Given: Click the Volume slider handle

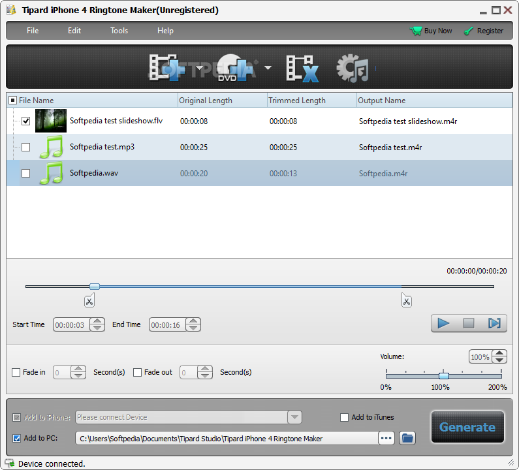Looking at the screenshot, I should (x=444, y=375).
